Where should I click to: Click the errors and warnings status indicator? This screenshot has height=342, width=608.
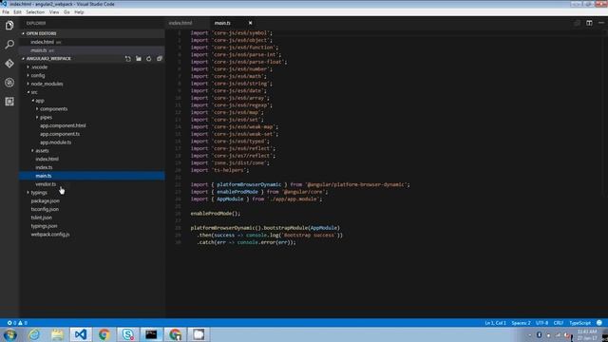[17, 323]
